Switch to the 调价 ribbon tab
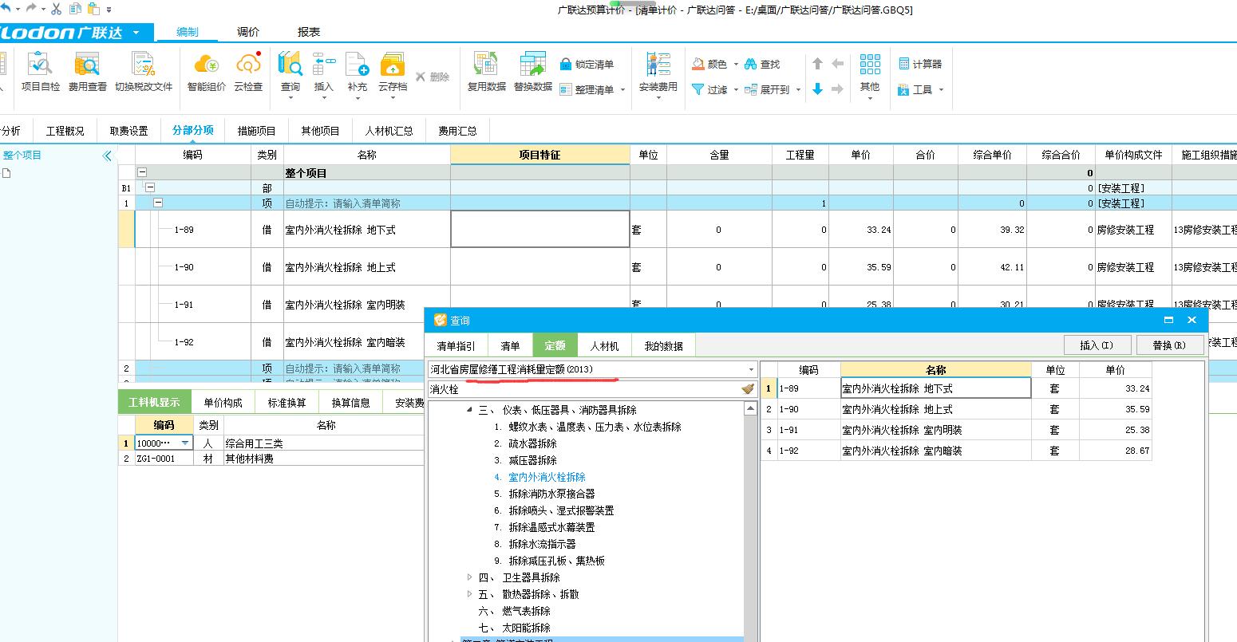The width and height of the screenshot is (1237, 642). tap(248, 32)
